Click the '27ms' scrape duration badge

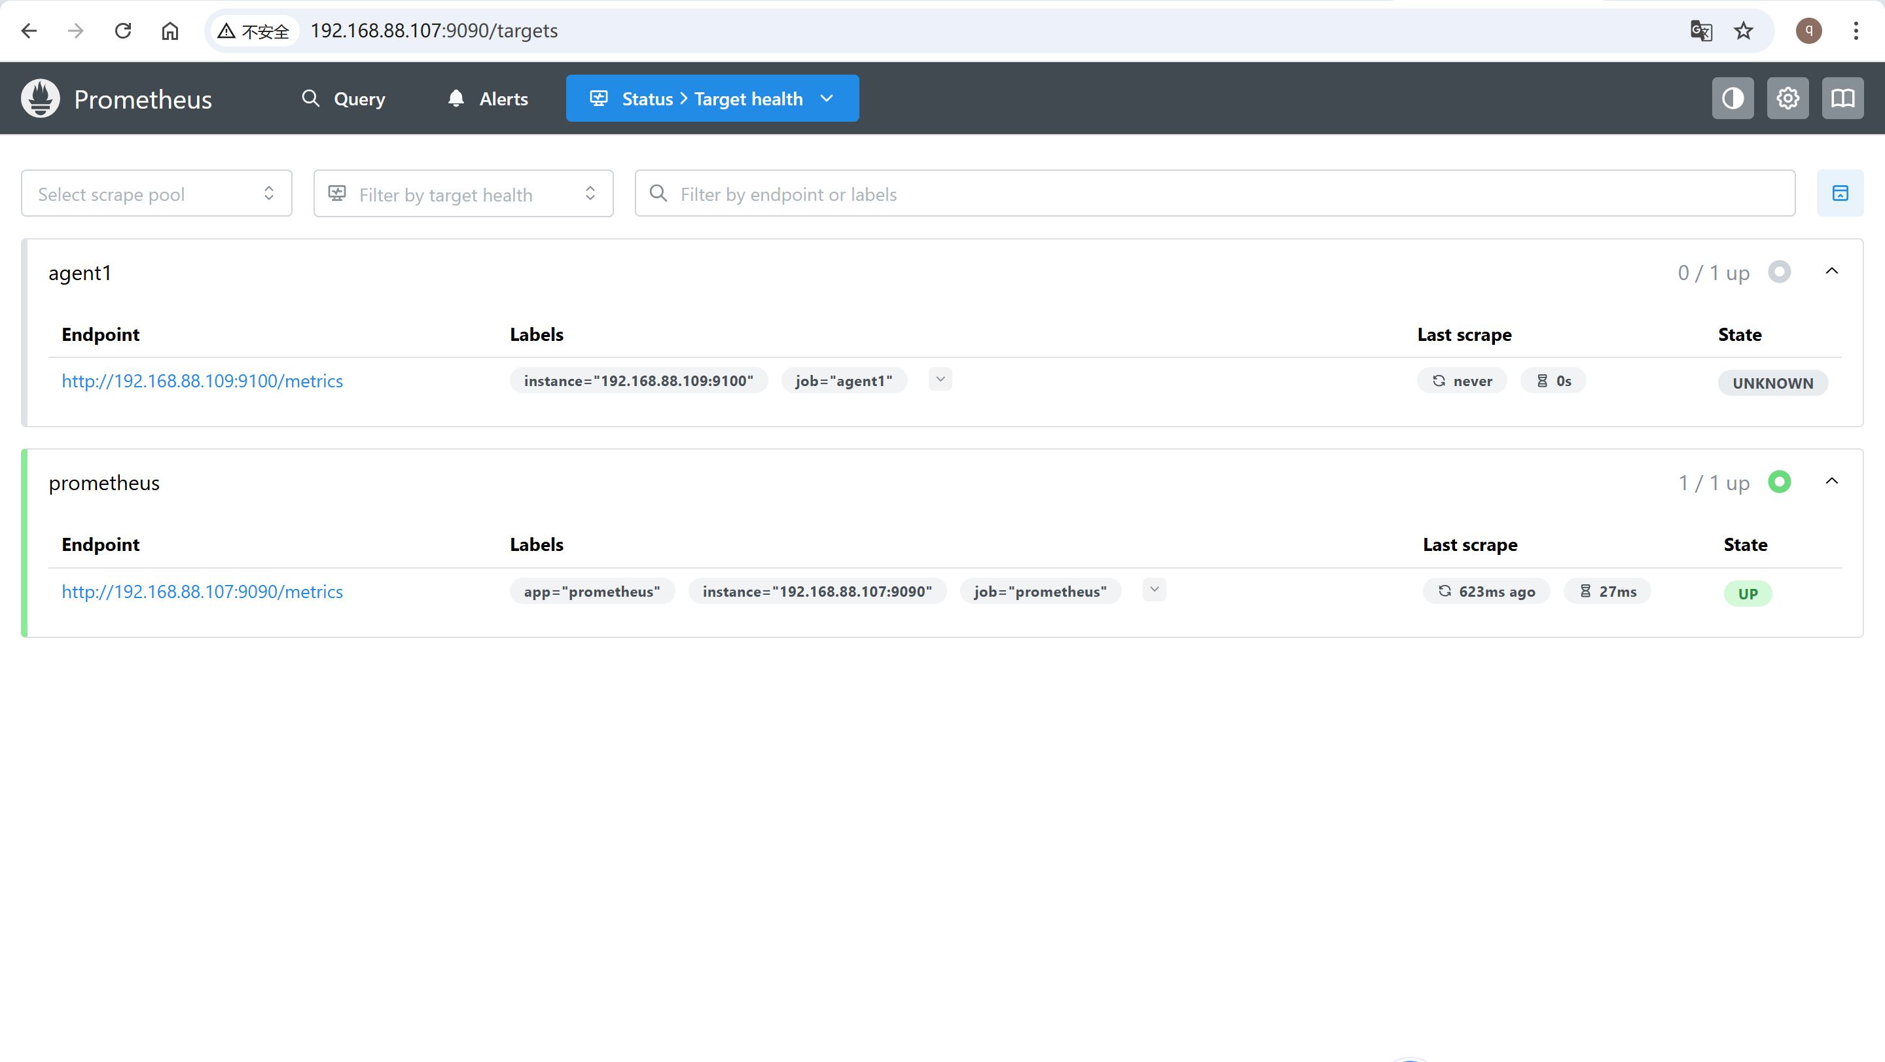(x=1607, y=592)
